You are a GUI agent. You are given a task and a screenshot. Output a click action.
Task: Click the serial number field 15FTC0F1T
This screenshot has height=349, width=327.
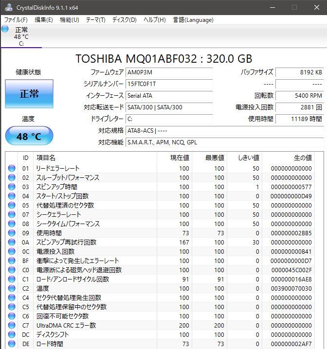(x=169, y=84)
